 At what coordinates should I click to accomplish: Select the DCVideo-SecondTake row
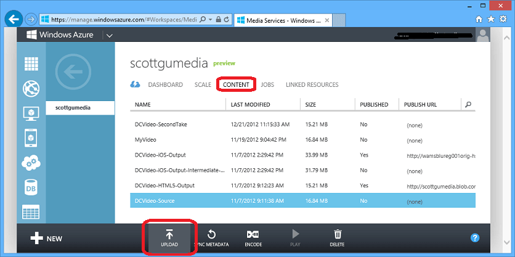coord(303,124)
